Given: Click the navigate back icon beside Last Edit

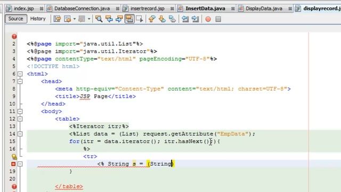Looking at the screenshot, I should coord(68,19).
